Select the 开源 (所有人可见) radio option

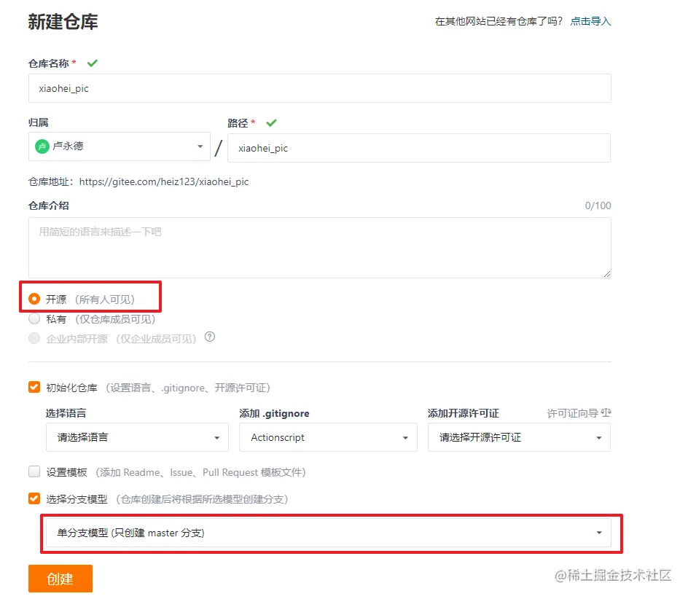(x=34, y=299)
